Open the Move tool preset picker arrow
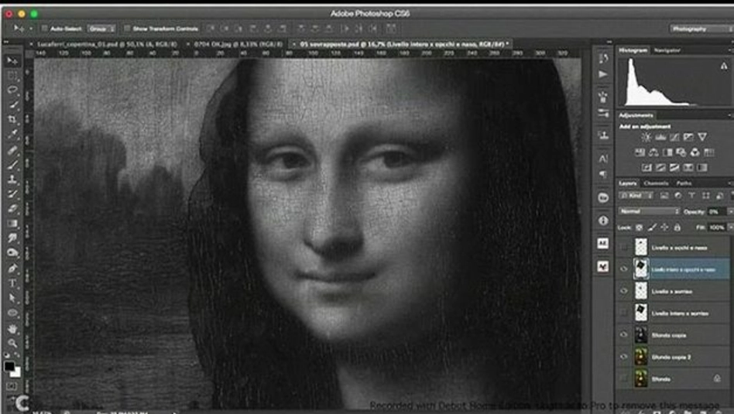This screenshot has height=414, width=734. coord(31,29)
